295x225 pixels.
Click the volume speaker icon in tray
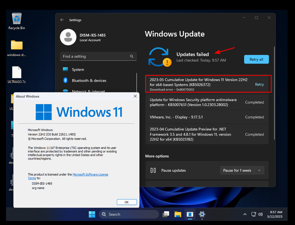click(260, 214)
